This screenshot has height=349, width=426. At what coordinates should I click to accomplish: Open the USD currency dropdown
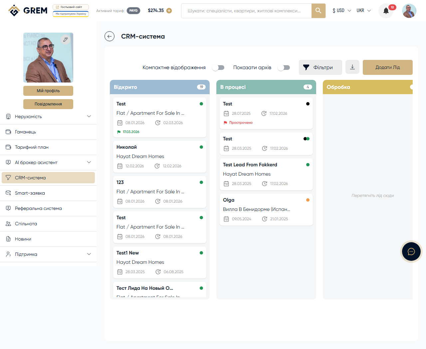point(342,11)
